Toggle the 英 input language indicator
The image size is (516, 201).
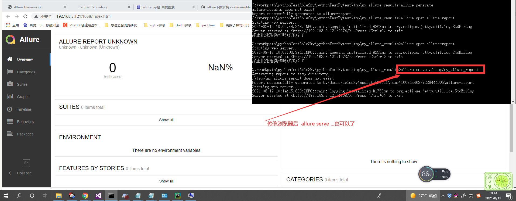click(471, 196)
